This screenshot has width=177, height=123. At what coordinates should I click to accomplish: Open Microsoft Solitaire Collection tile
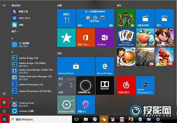pos(126,38)
